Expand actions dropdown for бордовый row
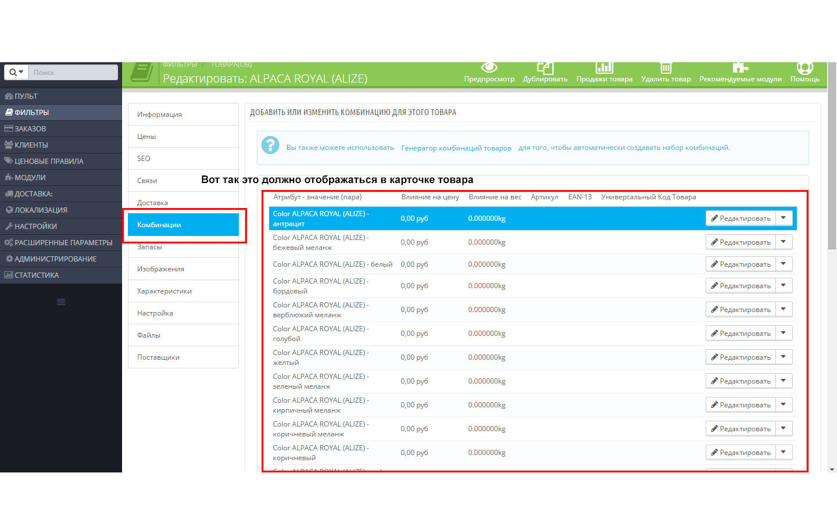Screen dimensions: 837x523 pos(784,286)
